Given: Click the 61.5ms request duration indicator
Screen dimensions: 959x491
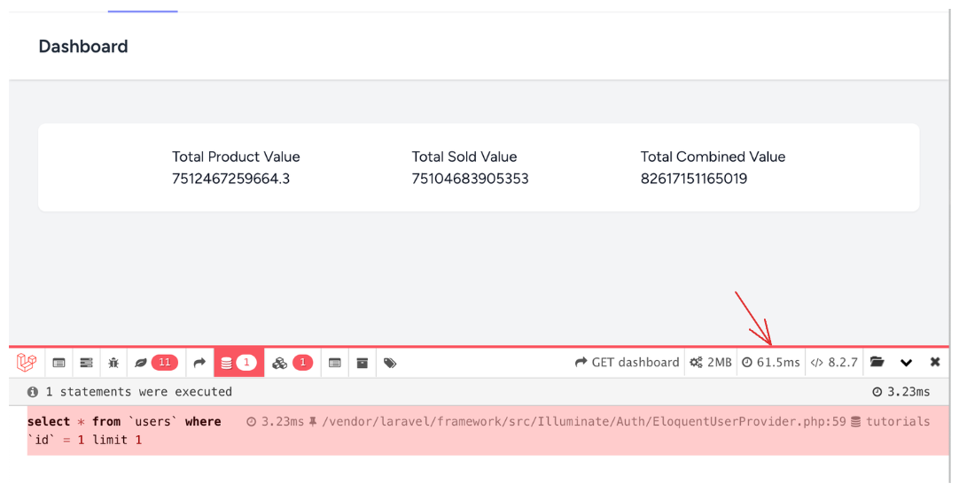Looking at the screenshot, I should click(x=771, y=363).
